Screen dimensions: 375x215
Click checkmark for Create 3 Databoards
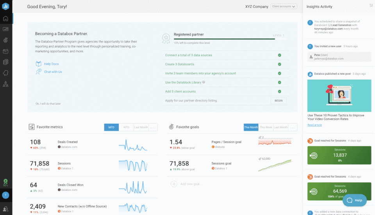point(279,64)
